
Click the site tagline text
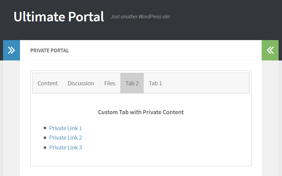[140, 17]
